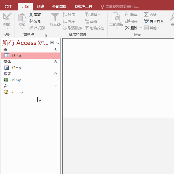Click the 视图 (View) design icon

point(7,17)
